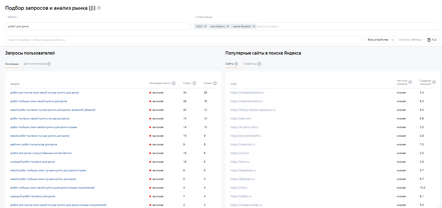Sort by the Спрос column header
The height and width of the screenshot is (208, 442).
tap(187, 83)
